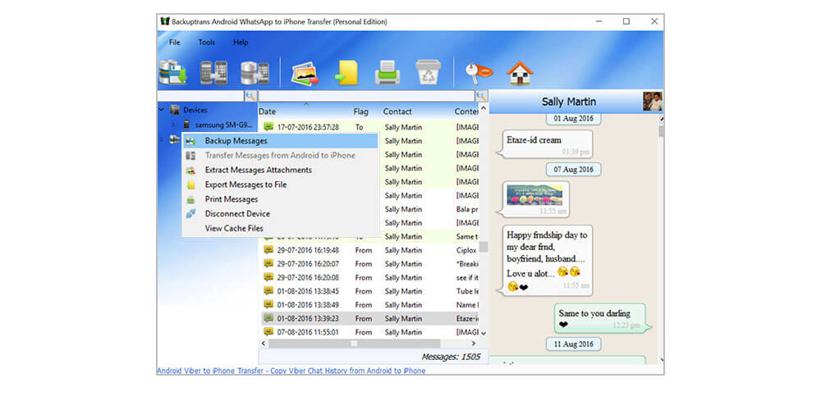Screen dimensions: 821x410
Task: Expand the samsung SM-G9 device node
Action: click(173, 125)
